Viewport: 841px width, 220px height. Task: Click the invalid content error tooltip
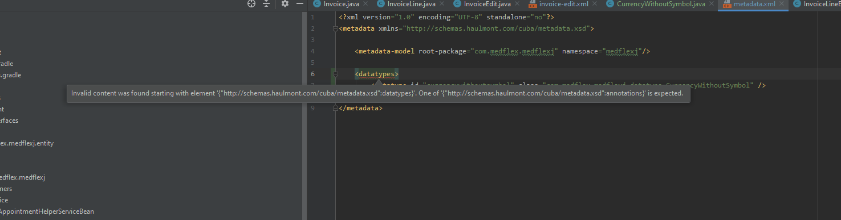tap(379, 93)
